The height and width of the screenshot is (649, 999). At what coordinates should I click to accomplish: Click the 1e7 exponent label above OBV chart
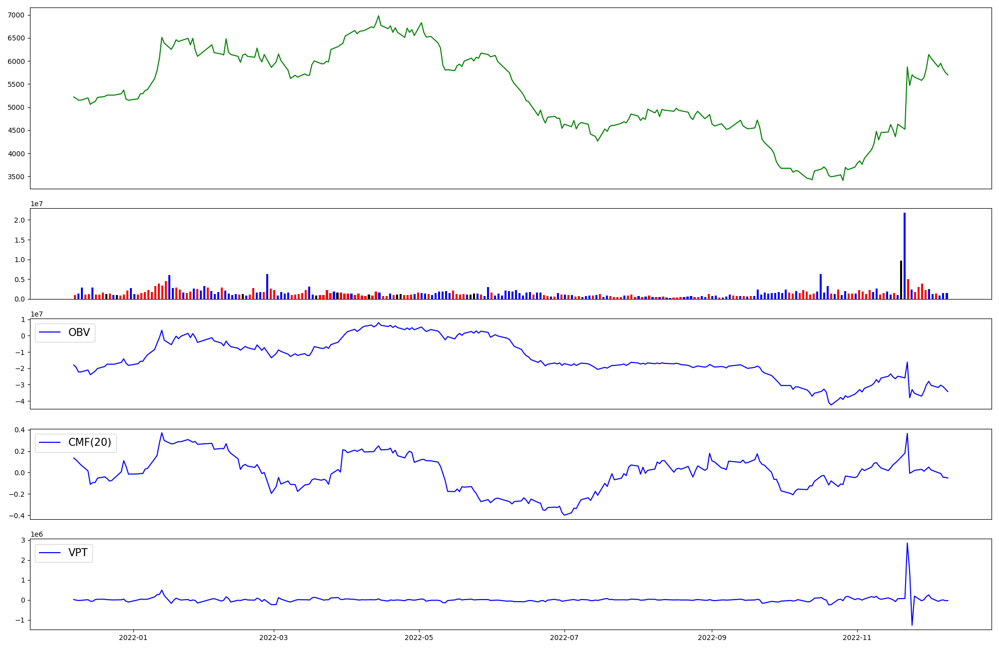[36, 314]
